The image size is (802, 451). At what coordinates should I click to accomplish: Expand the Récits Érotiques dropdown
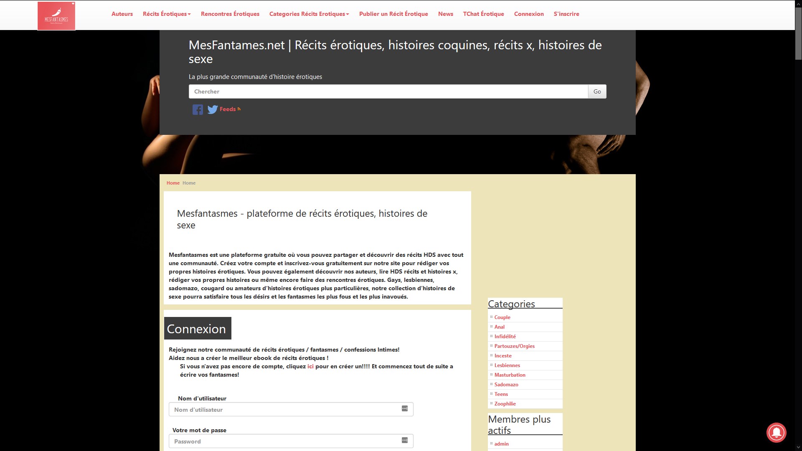pos(167,14)
